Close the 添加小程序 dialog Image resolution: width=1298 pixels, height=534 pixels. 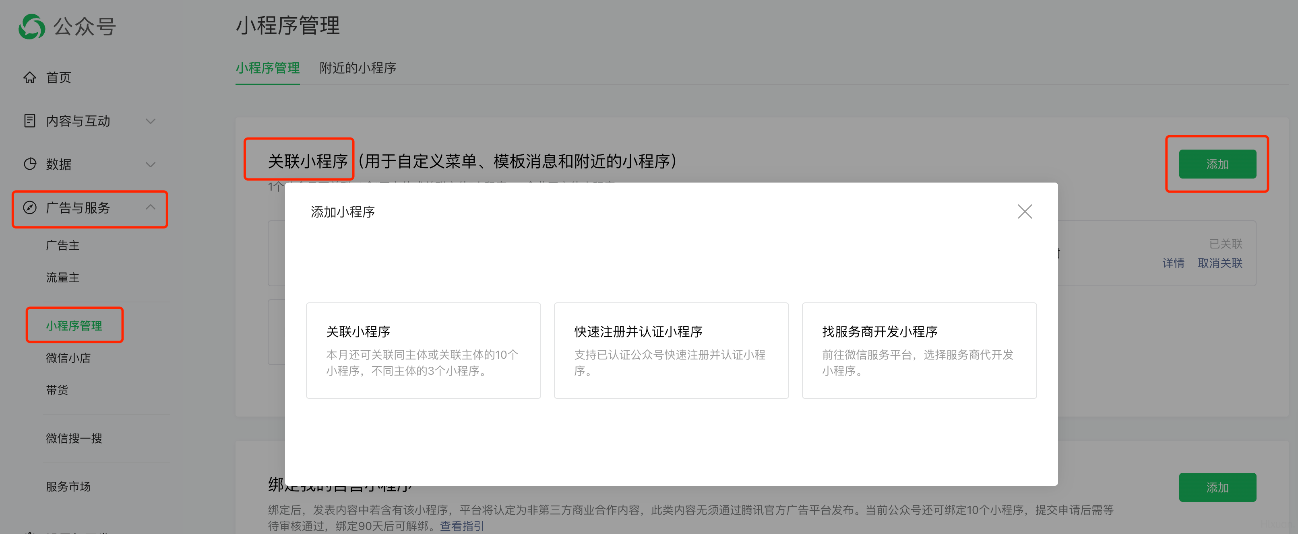click(1024, 212)
